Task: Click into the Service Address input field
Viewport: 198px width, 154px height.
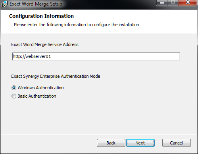Action: 96,57
